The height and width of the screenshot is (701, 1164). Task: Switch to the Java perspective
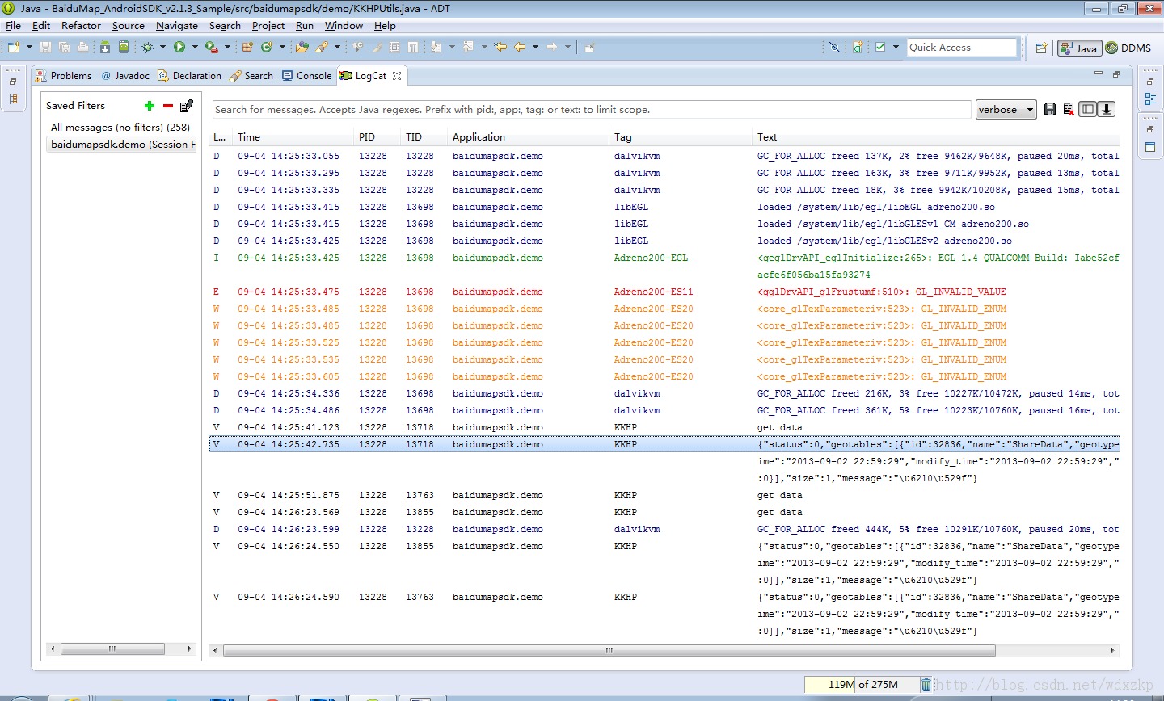point(1079,48)
